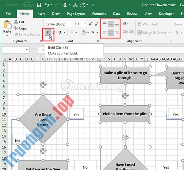Viewport: 184px width, 170px height.
Task: Switch to the Insert tab
Action: pyautogui.click(x=40, y=14)
